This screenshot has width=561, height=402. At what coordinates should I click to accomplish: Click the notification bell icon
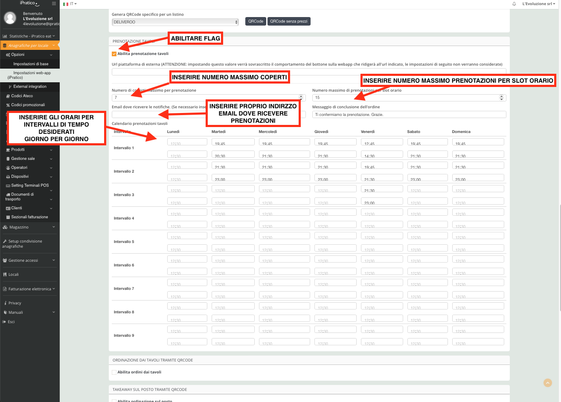[514, 4]
